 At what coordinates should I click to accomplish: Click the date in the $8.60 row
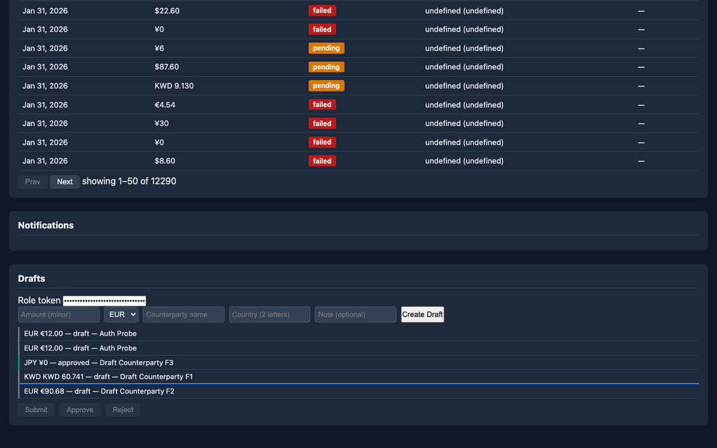coord(45,161)
